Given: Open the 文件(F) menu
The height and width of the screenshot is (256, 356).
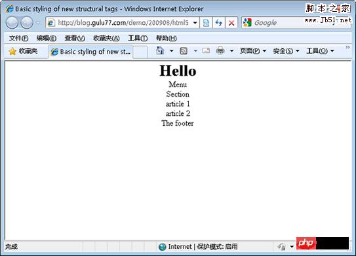Looking at the screenshot, I should point(18,38).
